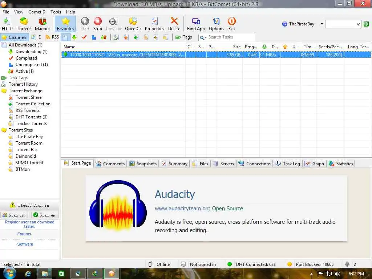Viewport: 372px width, 279px height.
Task: Open the search-type magnifier dropdown
Action: [x=202, y=37]
